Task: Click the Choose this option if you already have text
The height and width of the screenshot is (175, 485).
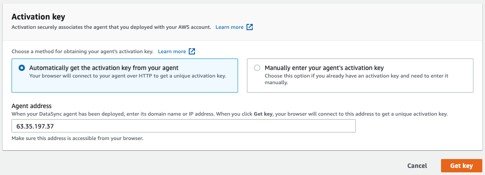Action: (x=357, y=79)
